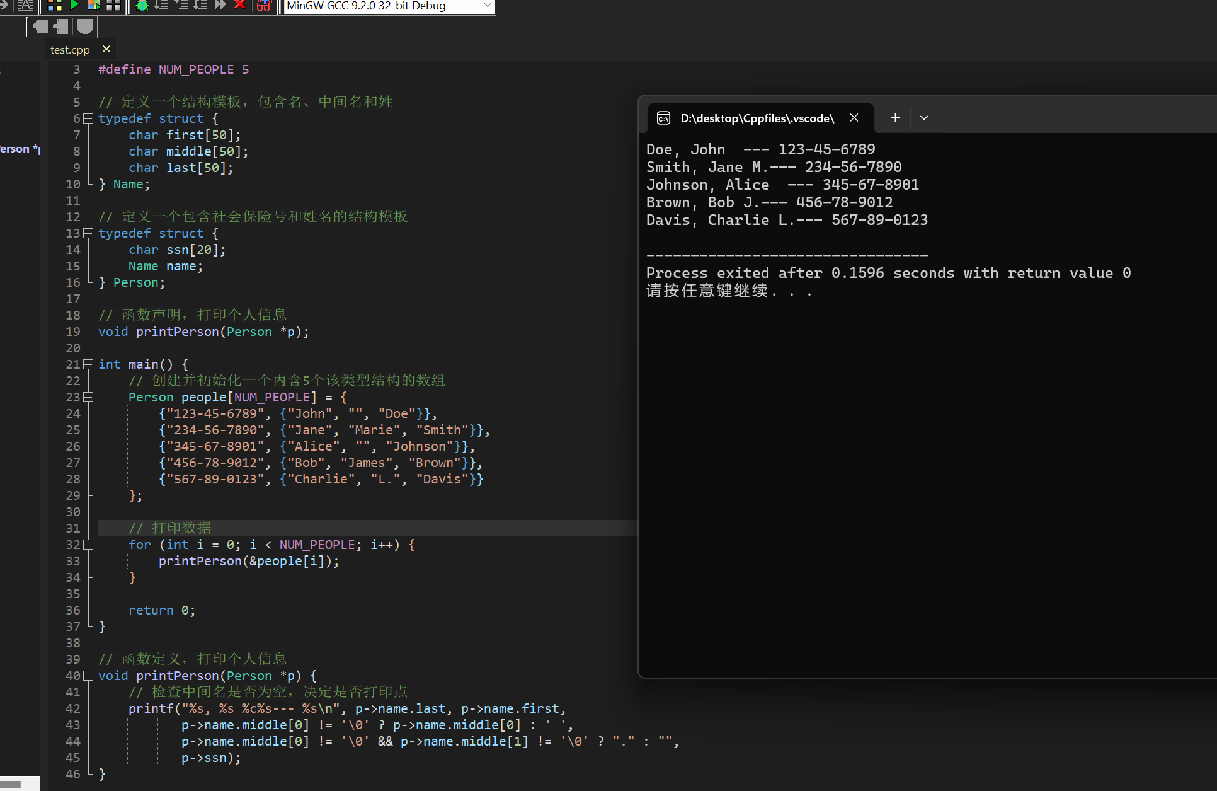Close the terminal tab with its X

click(x=854, y=118)
